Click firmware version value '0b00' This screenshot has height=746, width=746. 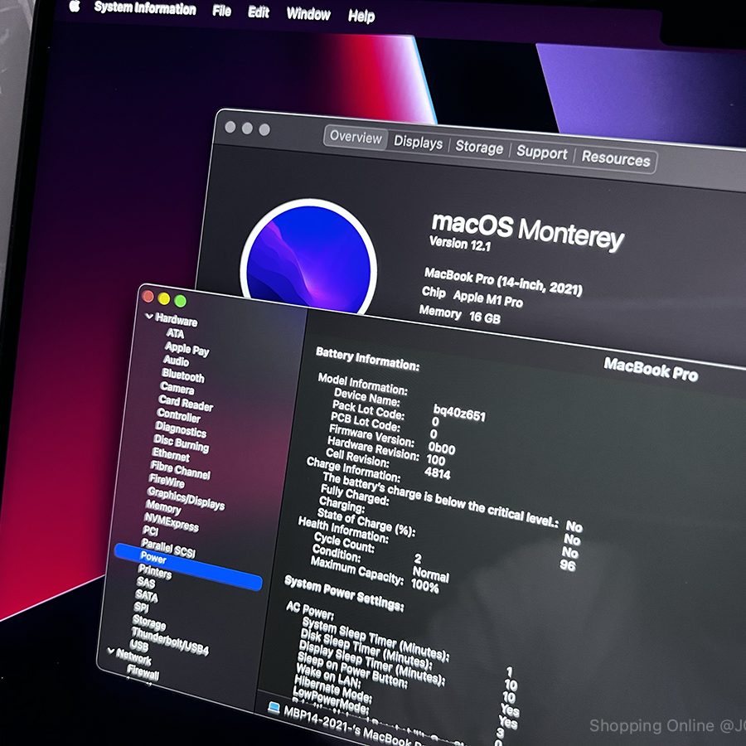(442, 448)
